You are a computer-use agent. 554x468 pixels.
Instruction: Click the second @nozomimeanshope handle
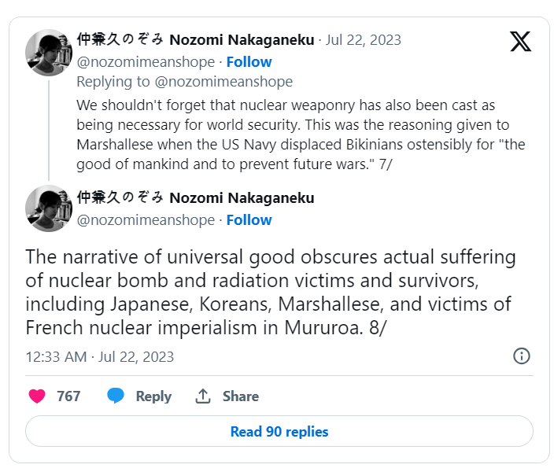coord(145,220)
